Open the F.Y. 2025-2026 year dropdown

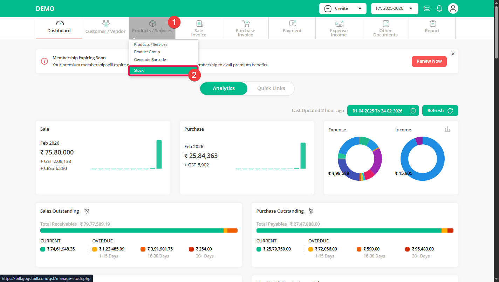coord(394,8)
